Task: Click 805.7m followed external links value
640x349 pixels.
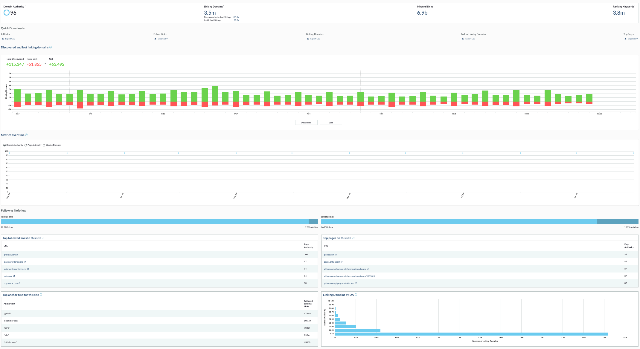Action: pos(308,321)
